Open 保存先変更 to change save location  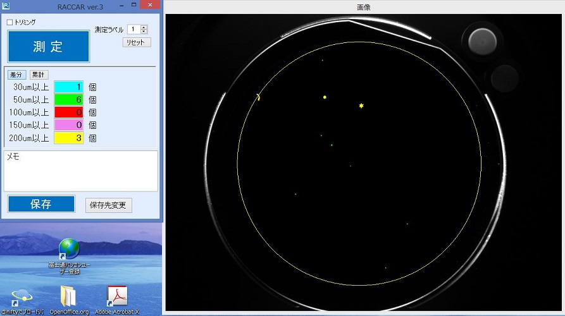click(109, 205)
